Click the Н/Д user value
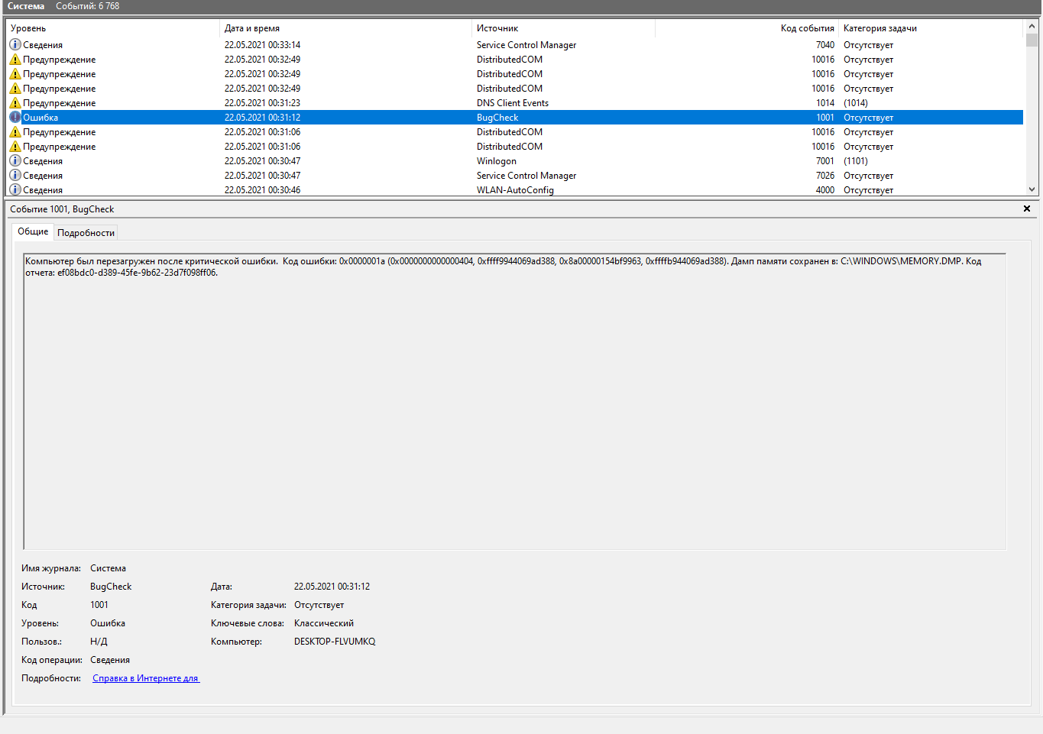Viewport: 1043px width, 734px height. tap(99, 642)
